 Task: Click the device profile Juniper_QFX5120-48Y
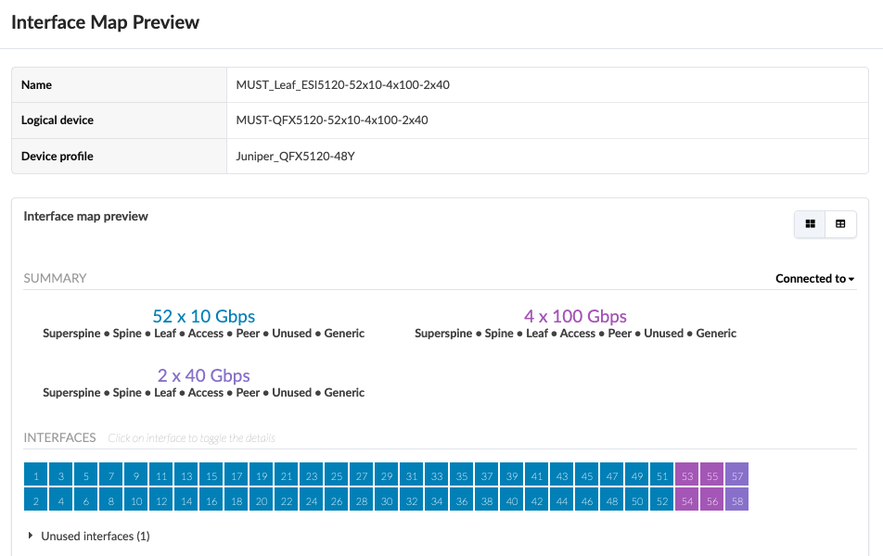296,156
